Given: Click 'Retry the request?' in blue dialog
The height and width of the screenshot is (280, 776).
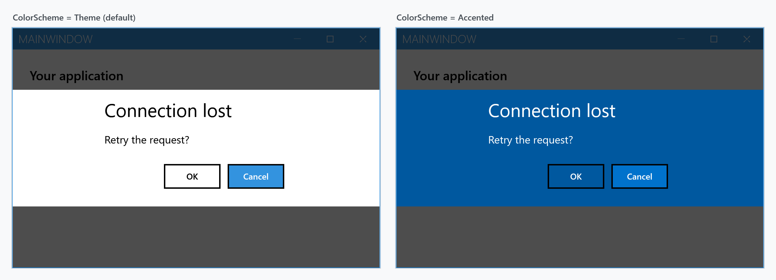Looking at the screenshot, I should [531, 140].
